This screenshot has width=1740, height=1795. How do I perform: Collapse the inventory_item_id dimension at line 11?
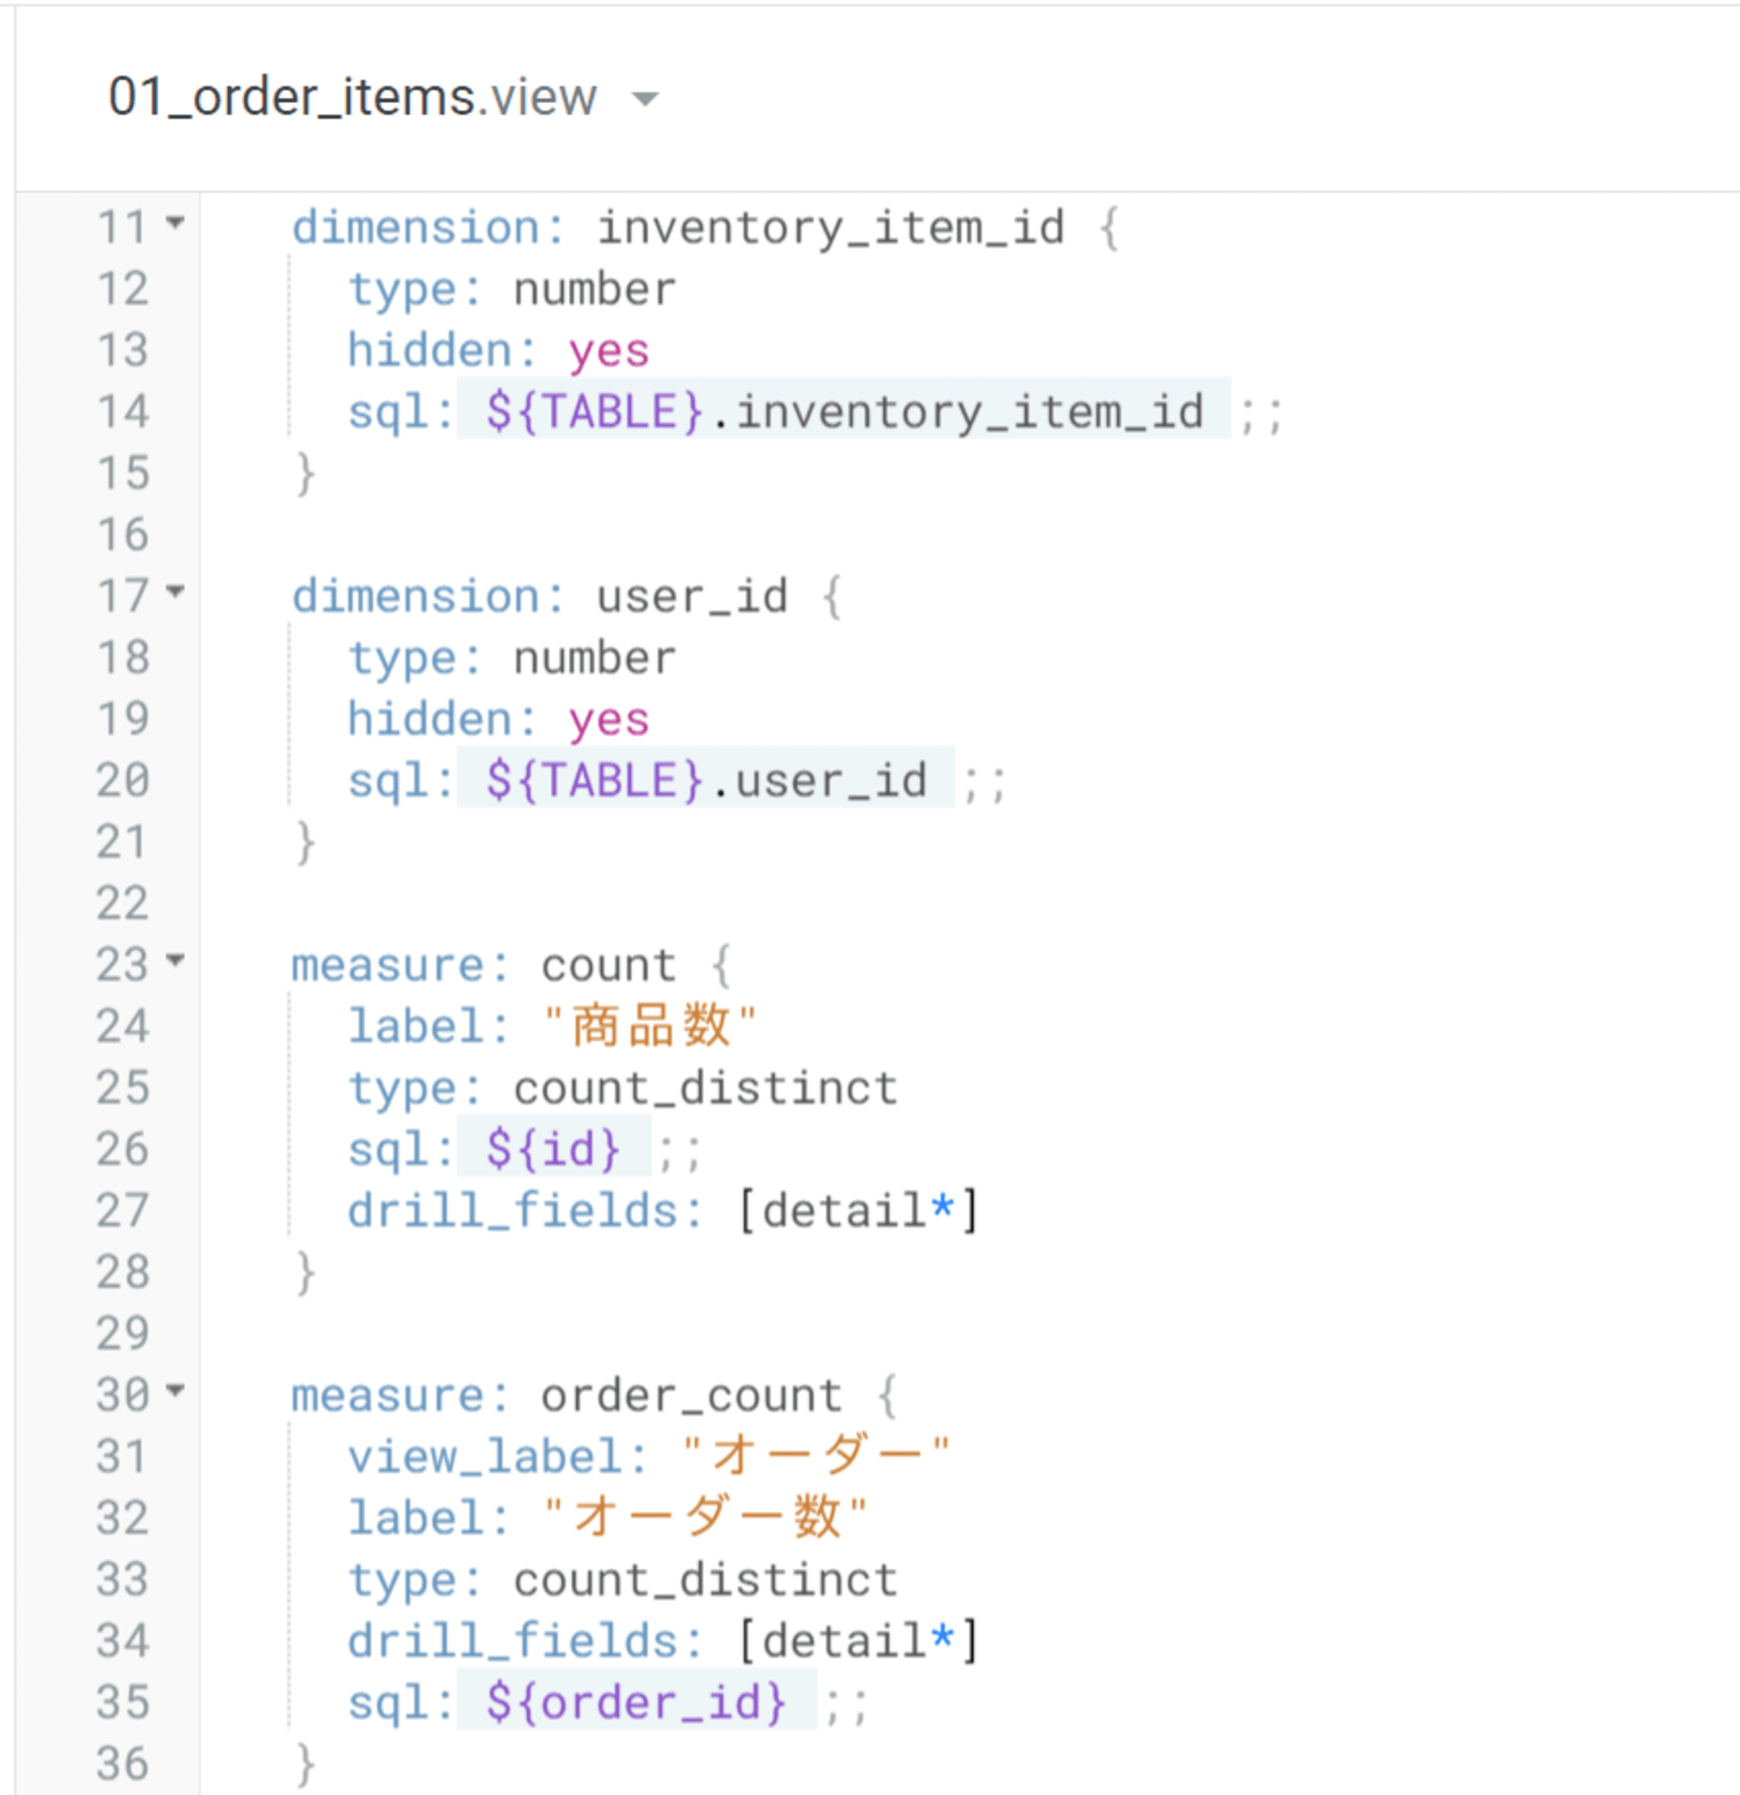(175, 222)
